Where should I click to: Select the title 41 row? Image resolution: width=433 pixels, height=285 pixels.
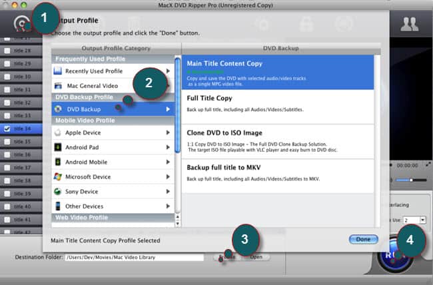pos(21,220)
